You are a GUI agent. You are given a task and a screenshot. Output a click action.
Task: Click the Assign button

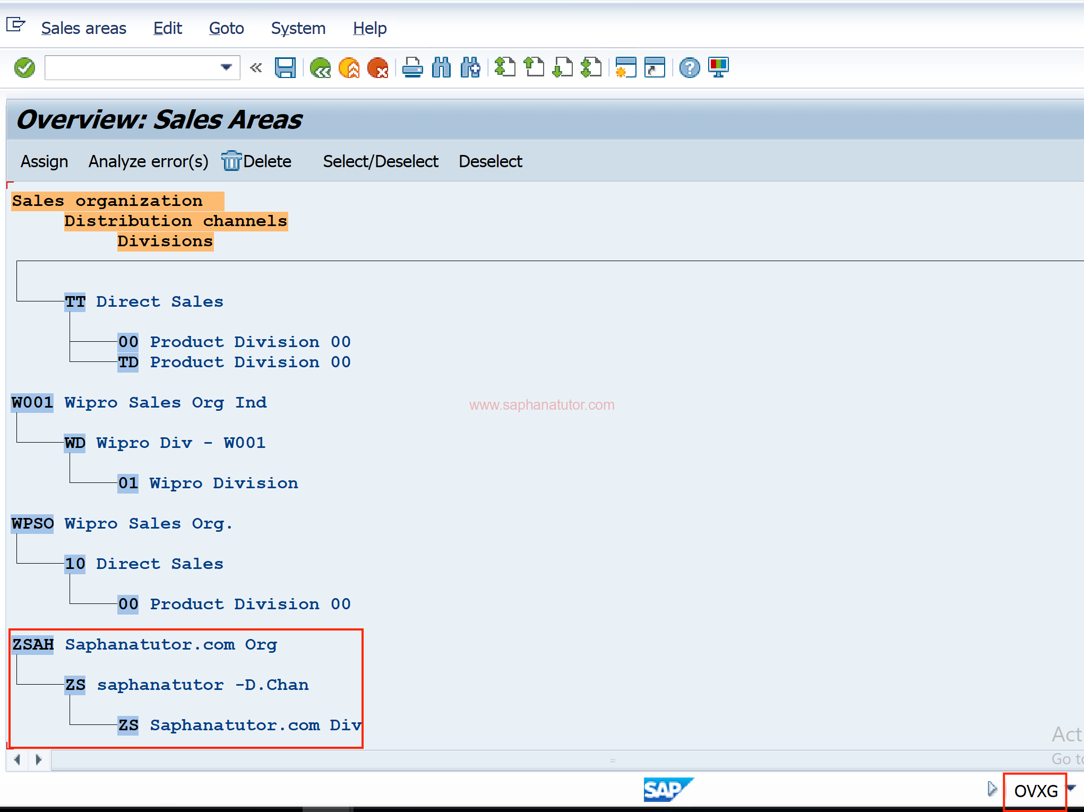(x=44, y=161)
